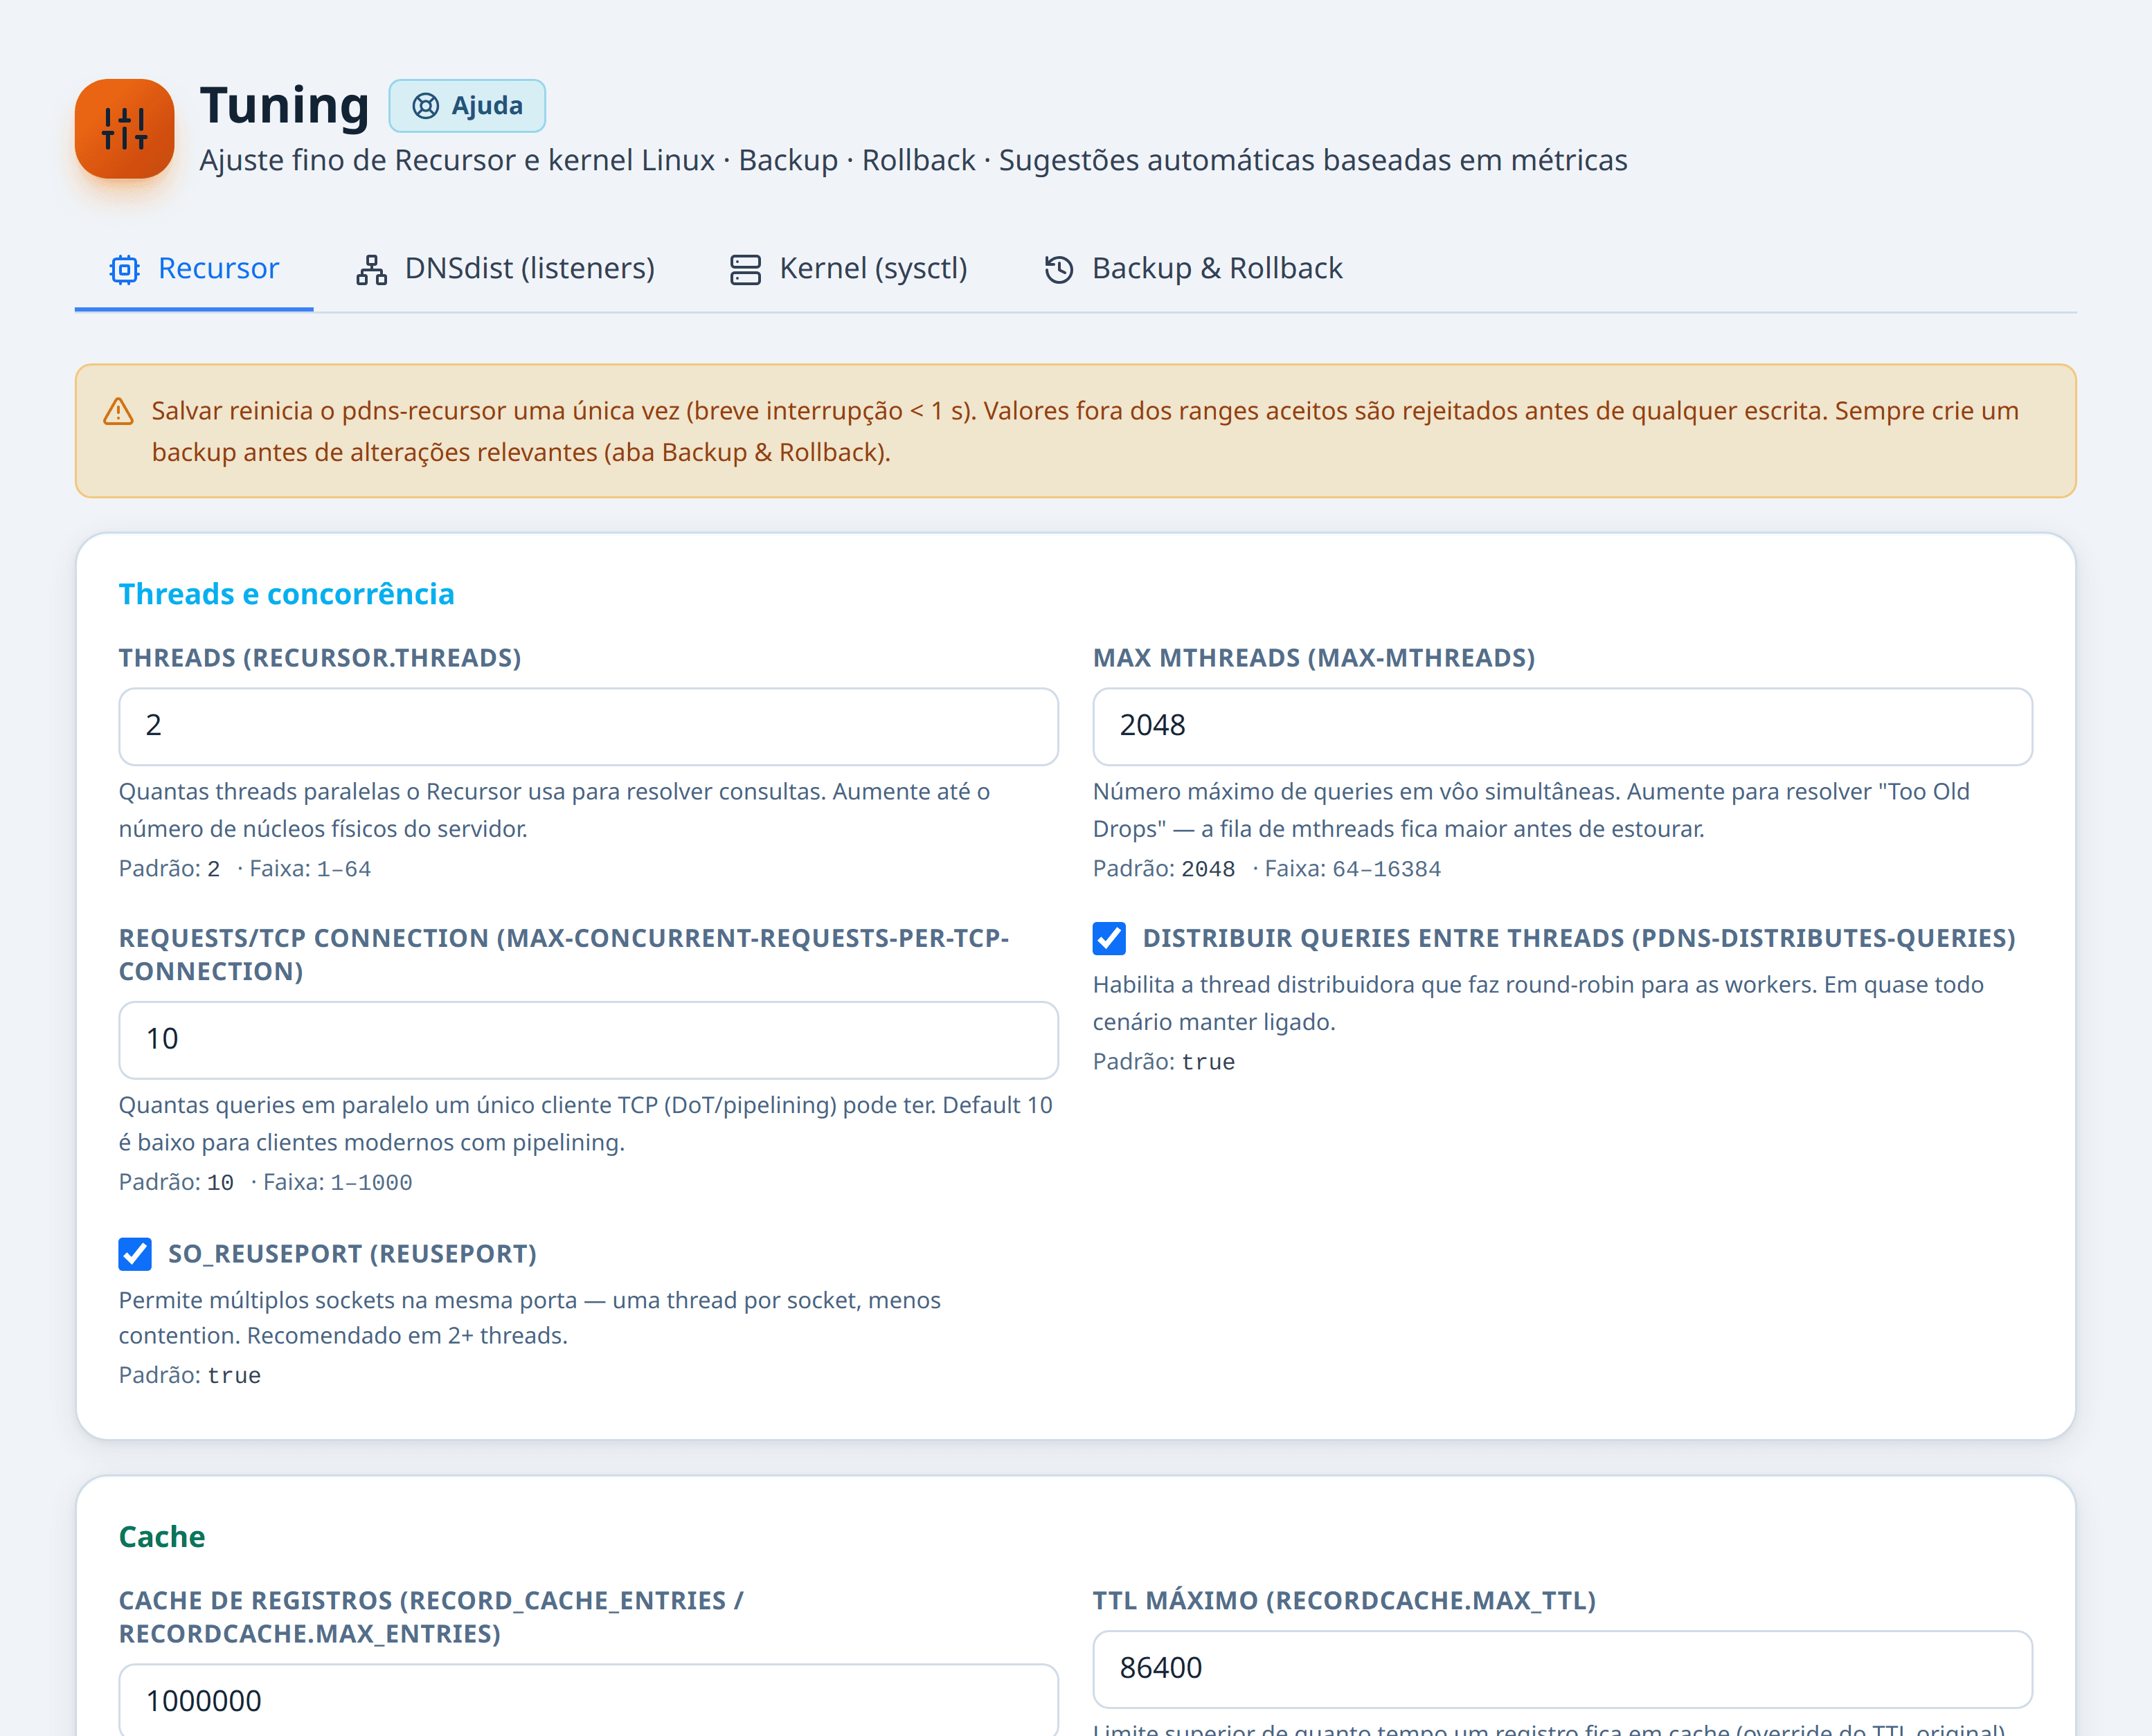Screen dimensions: 2152x1736
Task: Click the warning banner text about pdns-recursor restart
Action: pos(1084,431)
